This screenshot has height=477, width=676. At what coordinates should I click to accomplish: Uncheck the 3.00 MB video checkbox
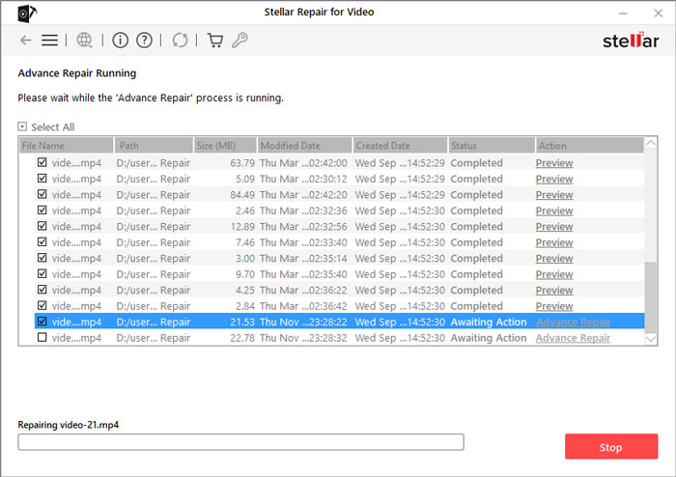42,258
